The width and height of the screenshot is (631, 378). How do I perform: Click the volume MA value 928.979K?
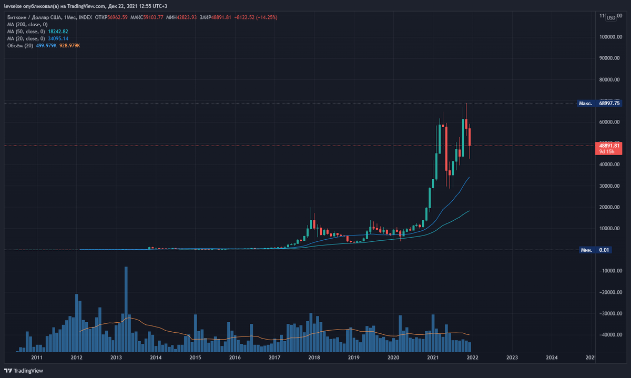pyautogui.click(x=69, y=46)
